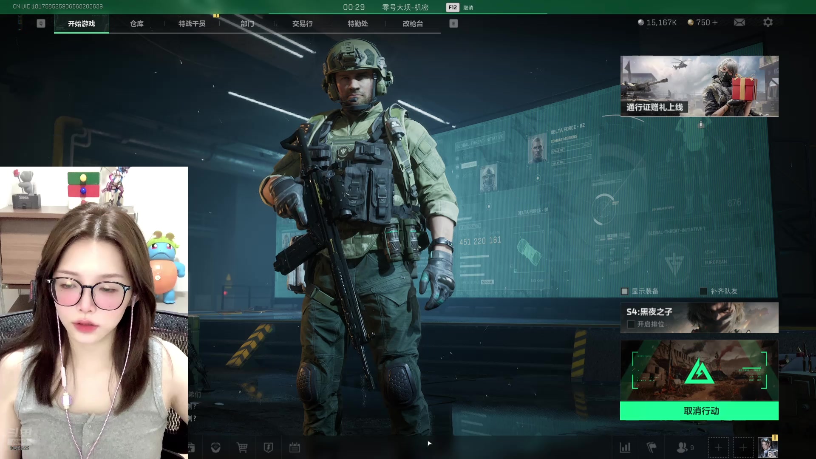Toggle the 补齐队友 checkbox
This screenshot has width=816, height=459.
coord(703,292)
